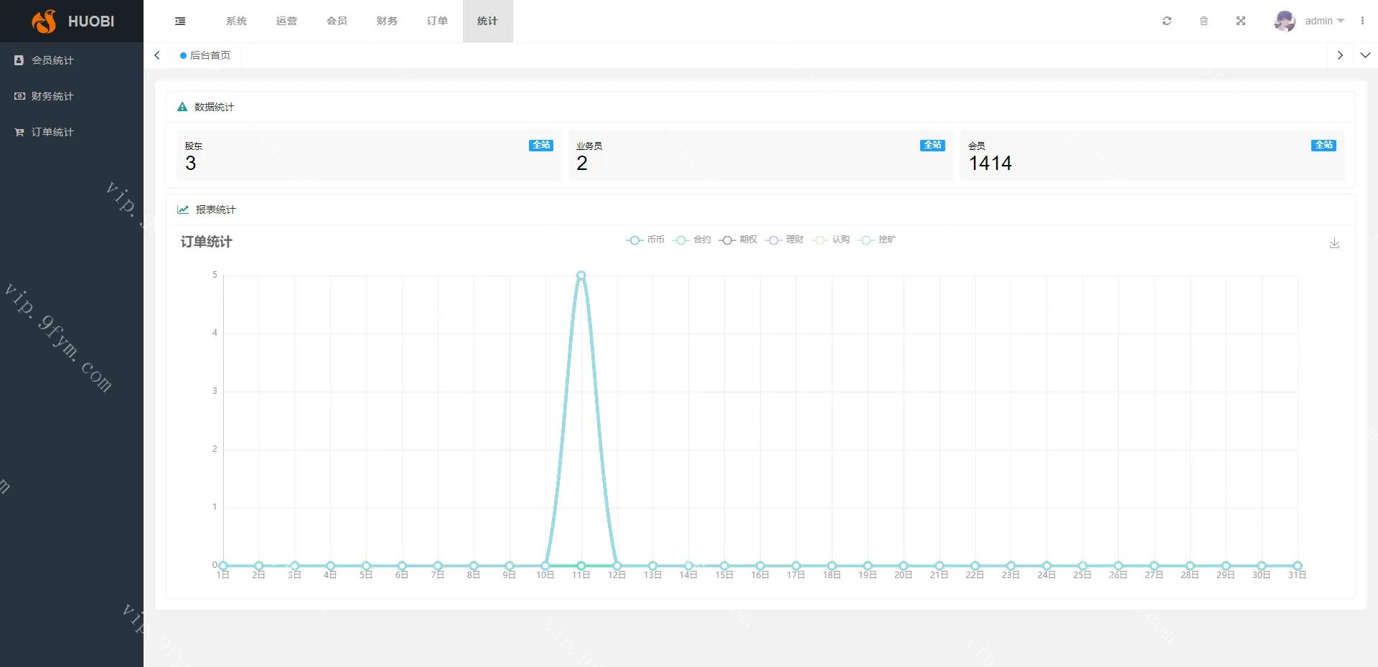Click the admin user avatar

(1285, 22)
